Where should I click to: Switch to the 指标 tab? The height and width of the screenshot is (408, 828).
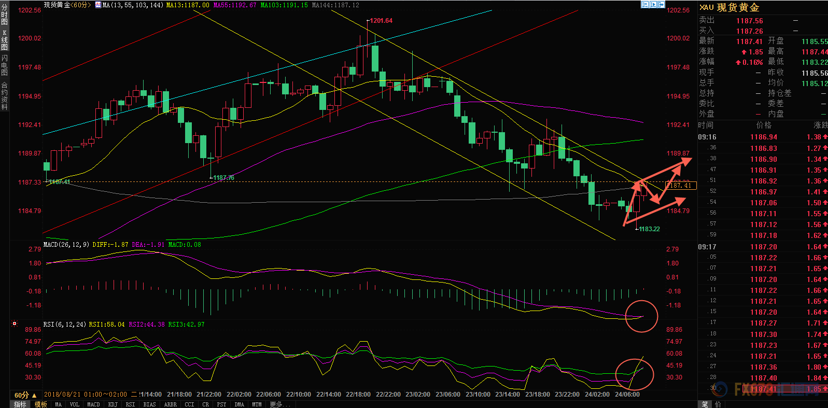tap(20, 404)
